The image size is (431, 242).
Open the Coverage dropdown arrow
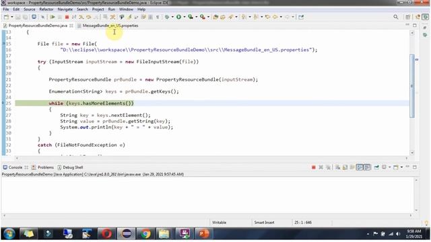196,17
